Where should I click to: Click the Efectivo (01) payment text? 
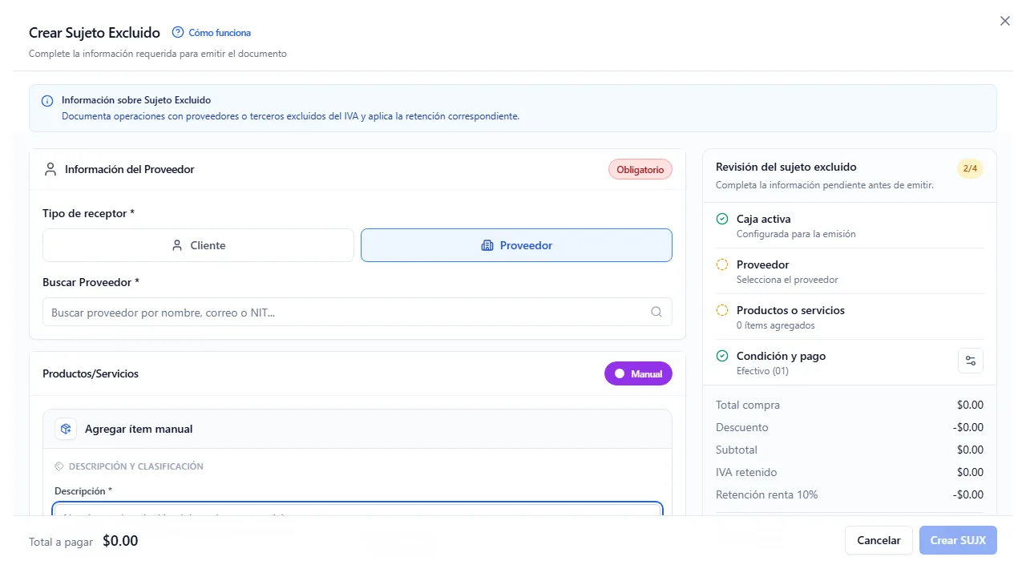(x=763, y=371)
